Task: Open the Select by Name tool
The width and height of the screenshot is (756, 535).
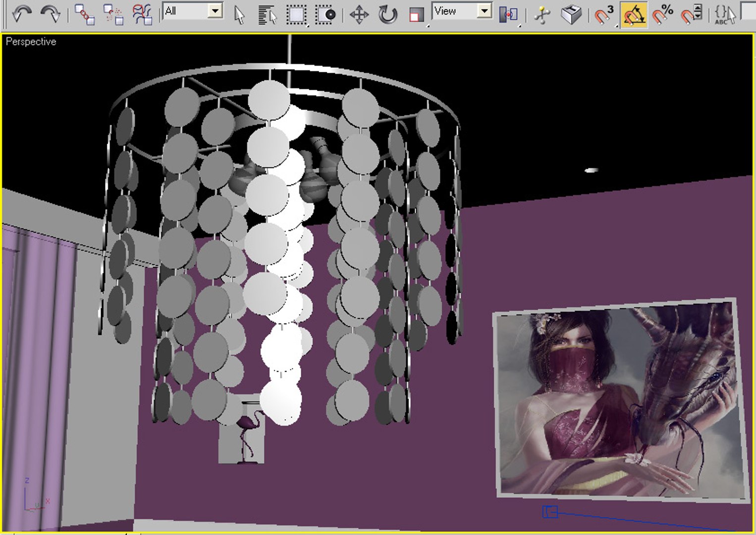Action: click(x=268, y=14)
